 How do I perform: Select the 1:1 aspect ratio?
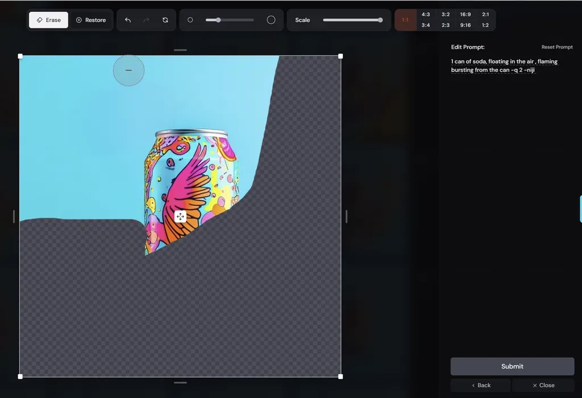tap(405, 20)
